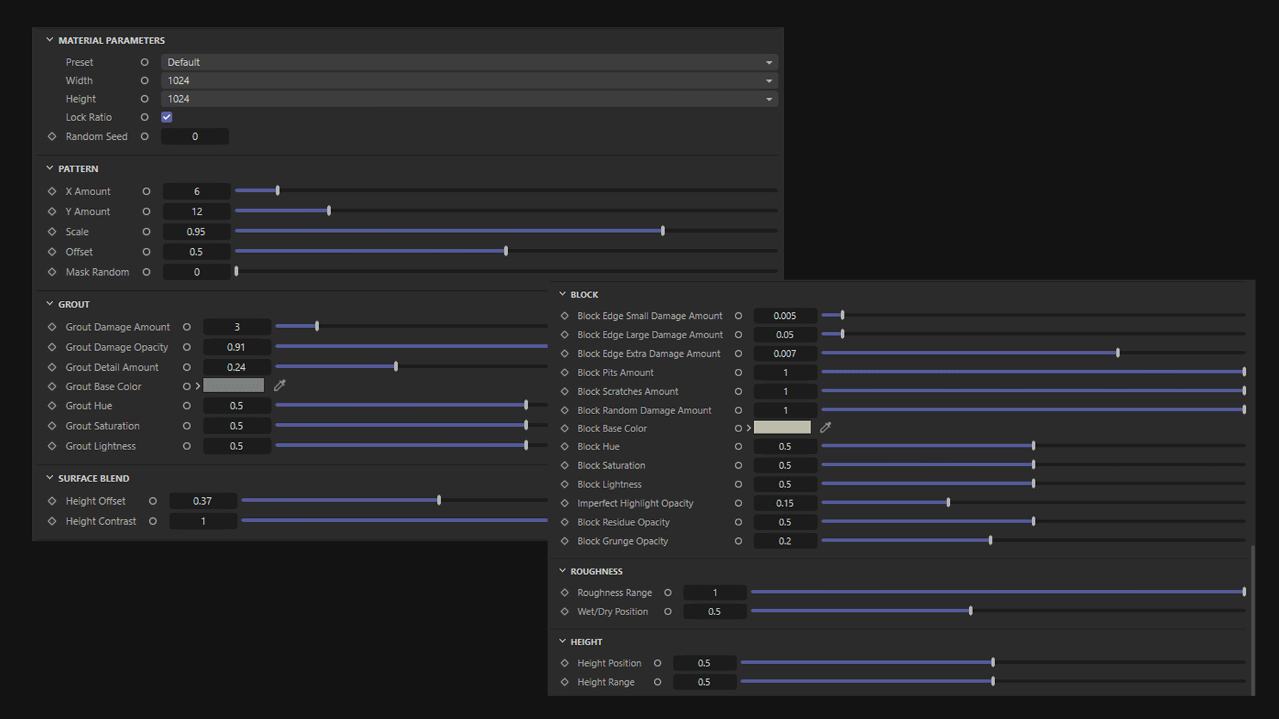Click the Grout Base Color eyedropper icon

[280, 385]
